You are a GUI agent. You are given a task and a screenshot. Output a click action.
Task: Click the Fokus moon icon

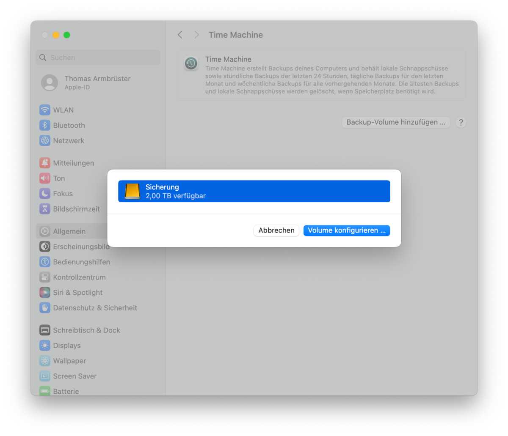[x=45, y=193]
